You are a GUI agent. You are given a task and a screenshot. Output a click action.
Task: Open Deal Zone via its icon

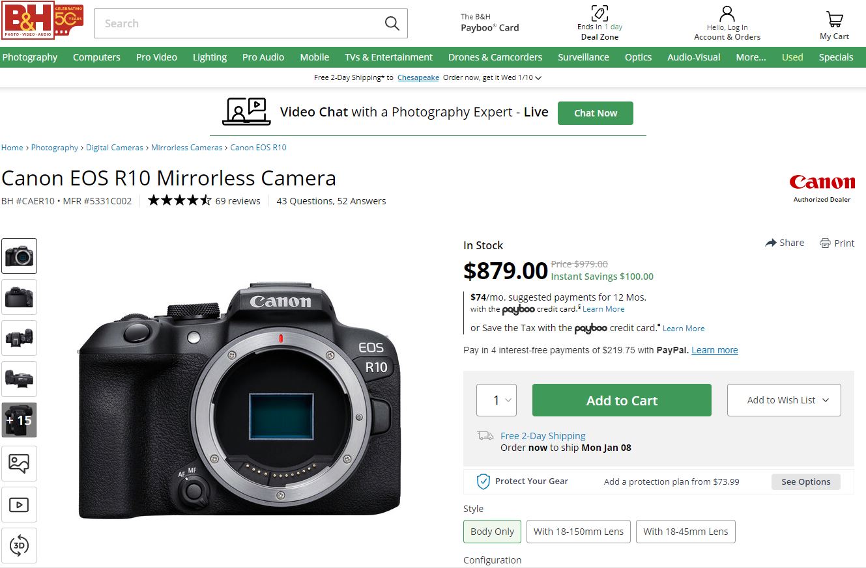599,13
